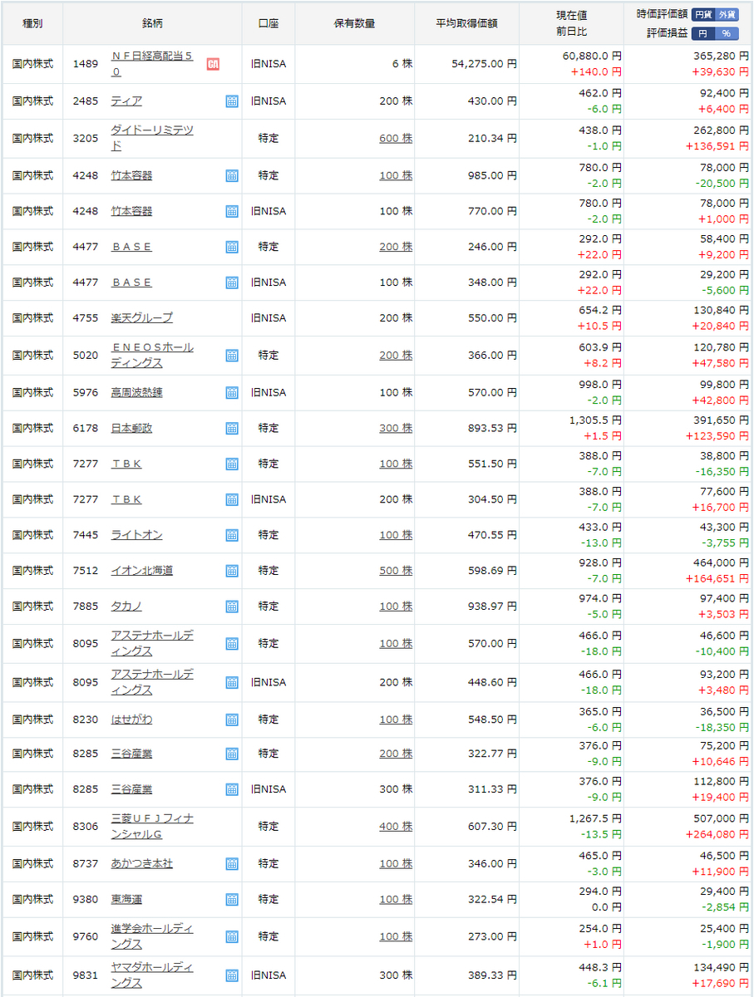Click calendar icon in ＴＢＫ 旧NISA row
The height and width of the screenshot is (997, 754).
[x=232, y=499]
